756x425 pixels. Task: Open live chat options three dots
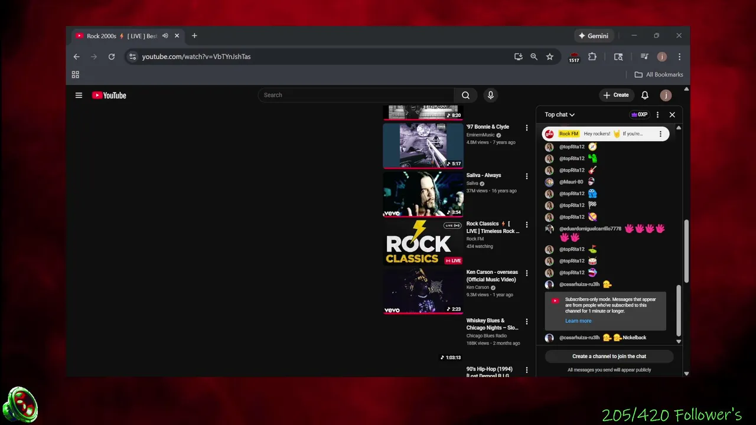pos(657,115)
